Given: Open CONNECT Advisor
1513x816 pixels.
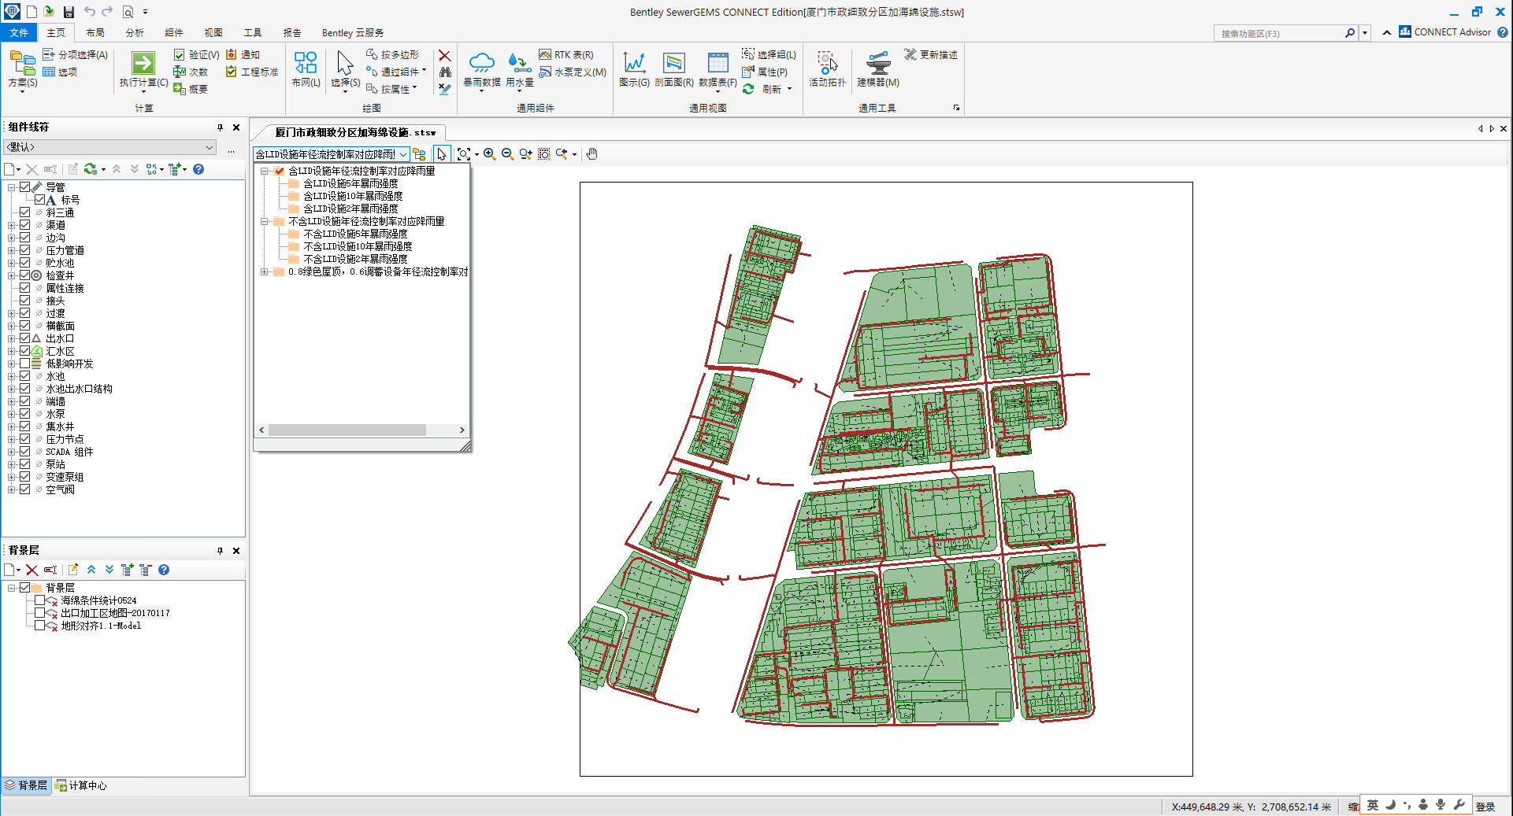Looking at the screenshot, I should [1444, 32].
